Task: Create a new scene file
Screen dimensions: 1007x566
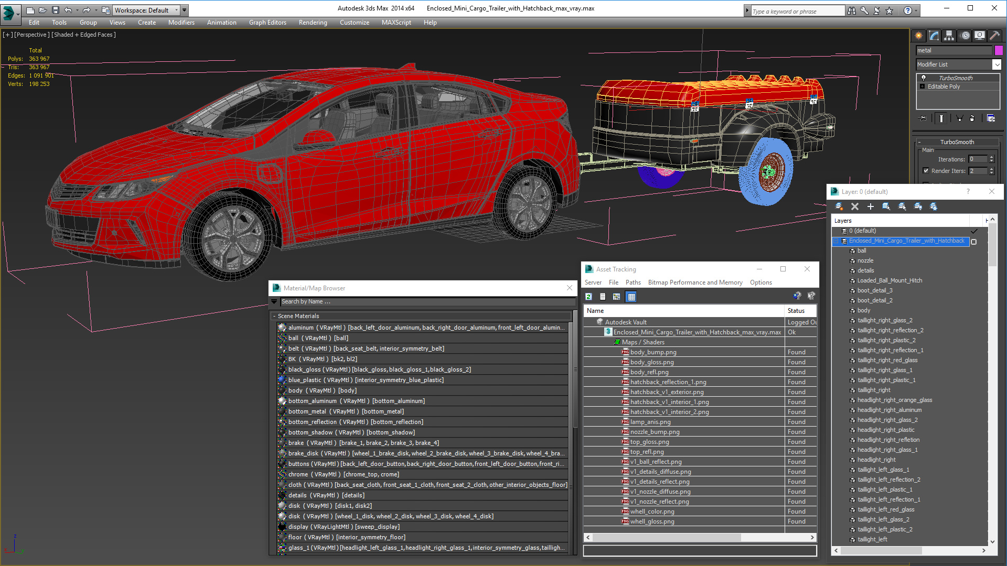Action: [30, 10]
